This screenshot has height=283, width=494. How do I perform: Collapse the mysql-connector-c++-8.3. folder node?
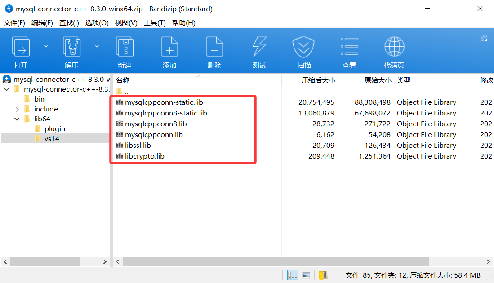click(x=7, y=89)
